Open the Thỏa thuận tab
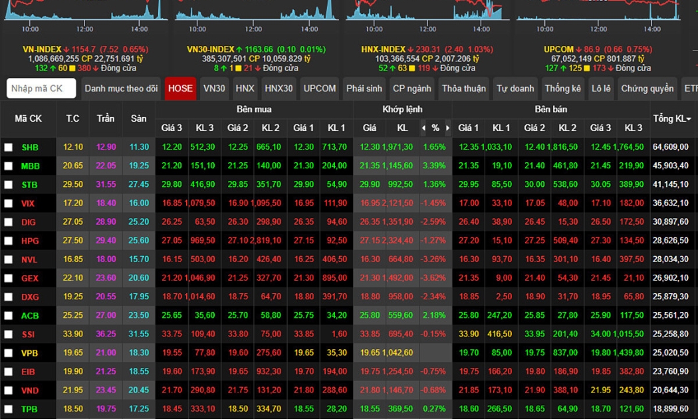Screen dimensions: 698x419 coord(464,88)
